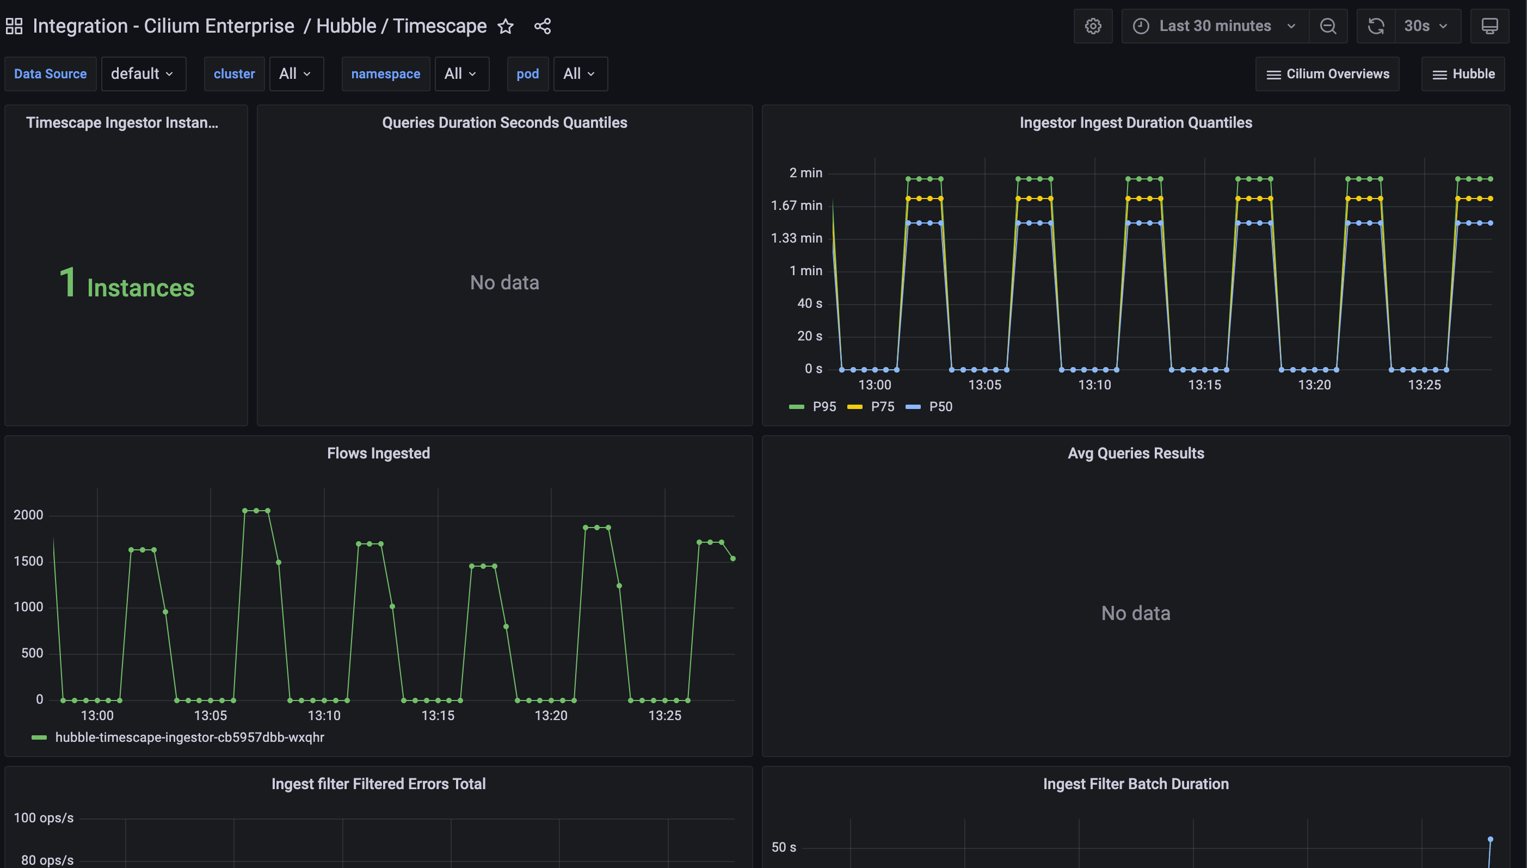Toggle P95 series in legend
This screenshot has height=868, width=1527.
click(824, 407)
